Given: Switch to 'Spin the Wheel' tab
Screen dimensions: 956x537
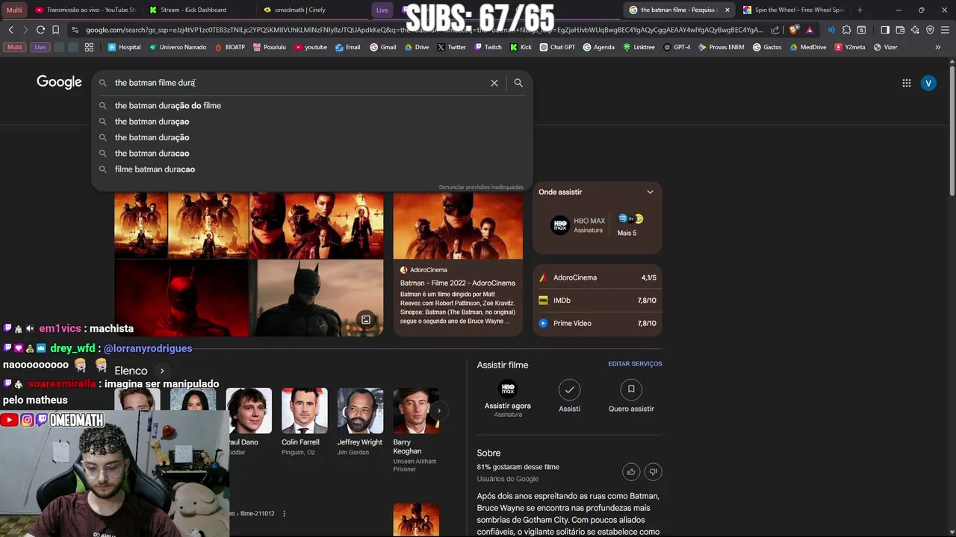Looking at the screenshot, I should pos(792,10).
